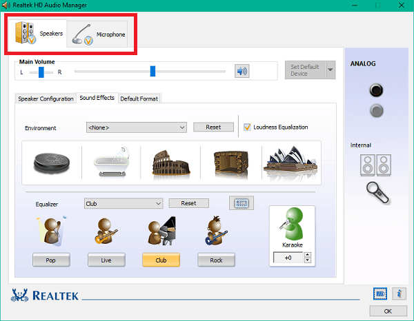Viewport: 414px width, 321px height.
Task: Click the Karaoke key value field
Action: tap(288, 258)
